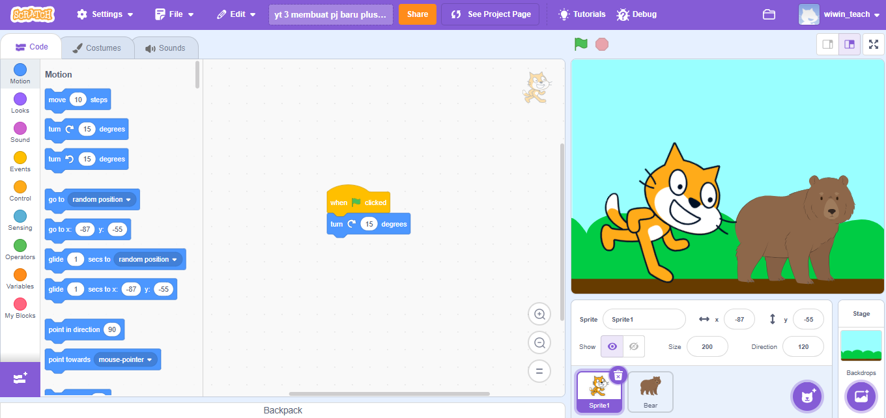Open the Choose a Sprite button
This screenshot has width=886, height=418.
tap(808, 397)
